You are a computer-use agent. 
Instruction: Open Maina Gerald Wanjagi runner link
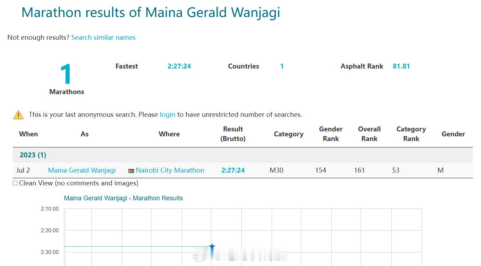click(x=82, y=170)
